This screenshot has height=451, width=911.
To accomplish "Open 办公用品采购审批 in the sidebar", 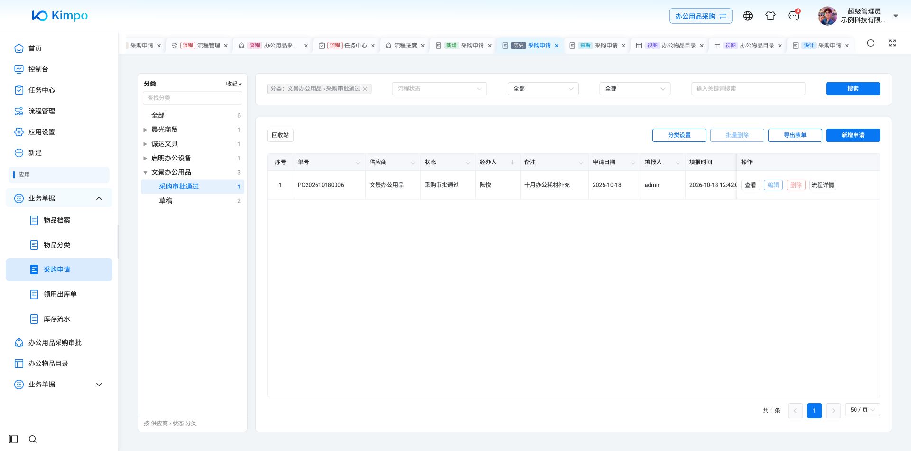I will pos(55,343).
